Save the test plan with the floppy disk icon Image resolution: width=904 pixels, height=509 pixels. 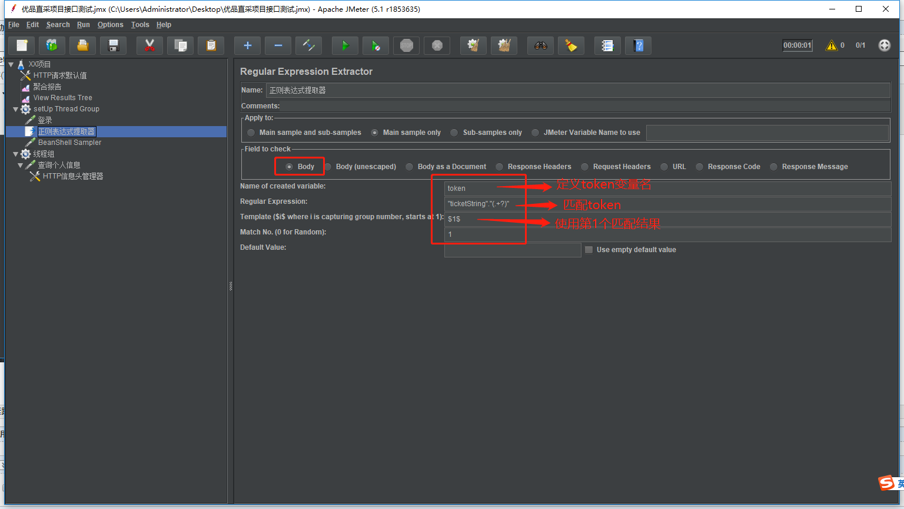point(114,45)
